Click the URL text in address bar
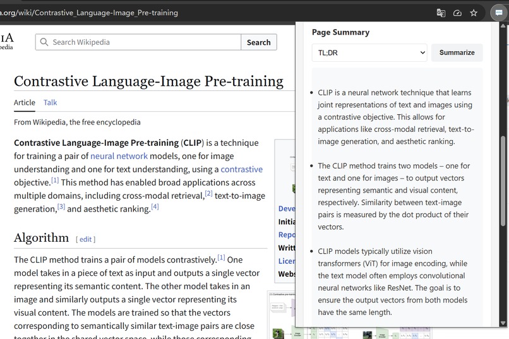The height and width of the screenshot is (339, 509). click(89, 13)
